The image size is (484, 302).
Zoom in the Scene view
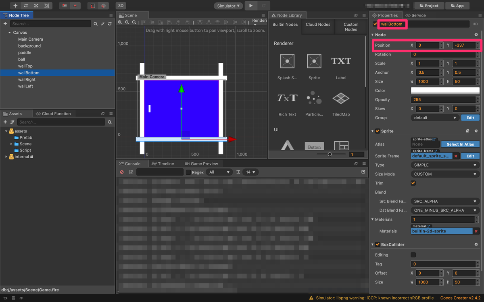pyautogui.click(x=120, y=23)
